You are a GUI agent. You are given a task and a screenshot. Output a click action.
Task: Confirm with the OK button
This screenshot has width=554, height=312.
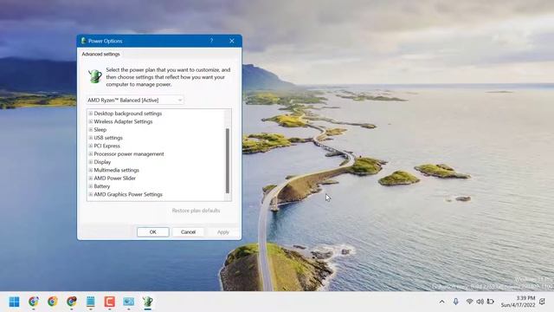[x=152, y=232]
